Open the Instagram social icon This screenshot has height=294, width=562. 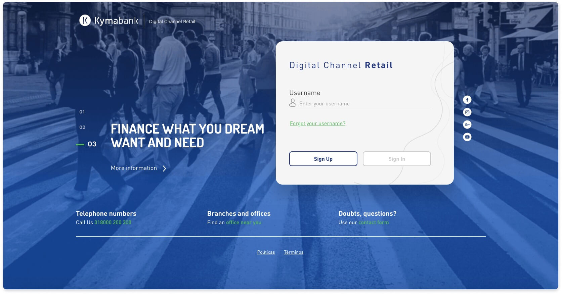click(x=467, y=112)
